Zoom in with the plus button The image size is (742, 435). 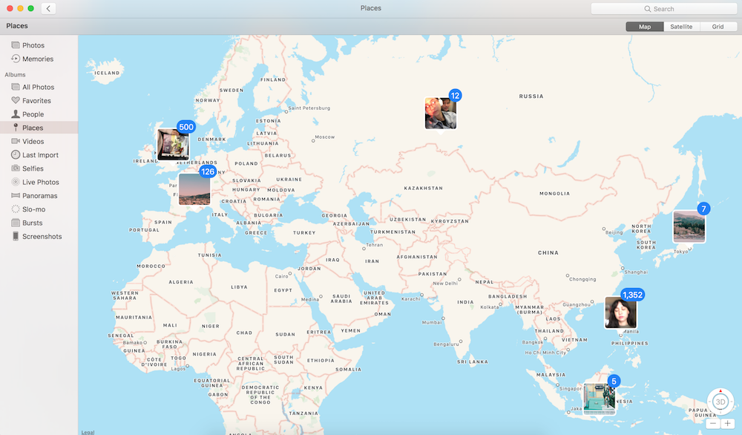click(727, 423)
